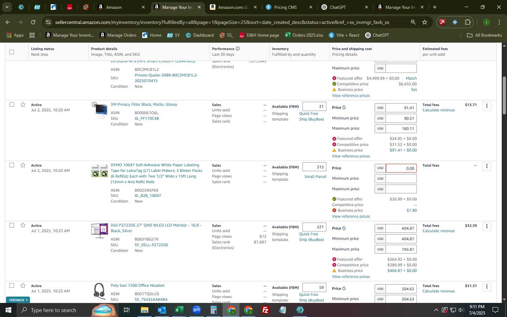Open All Bookmarks folder
Image resolution: width=507 pixels, height=317 pixels.
pos(484,35)
